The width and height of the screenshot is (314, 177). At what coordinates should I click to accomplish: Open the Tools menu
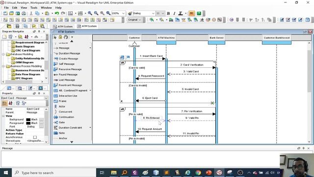coord(34,8)
